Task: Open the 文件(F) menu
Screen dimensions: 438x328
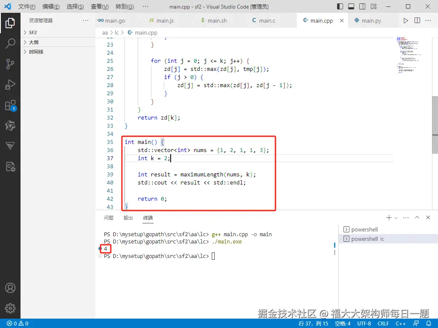Action: (x=27, y=7)
